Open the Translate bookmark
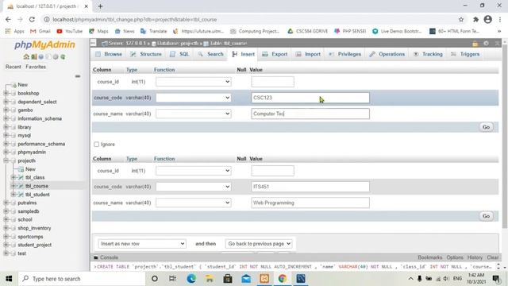 [153, 31]
